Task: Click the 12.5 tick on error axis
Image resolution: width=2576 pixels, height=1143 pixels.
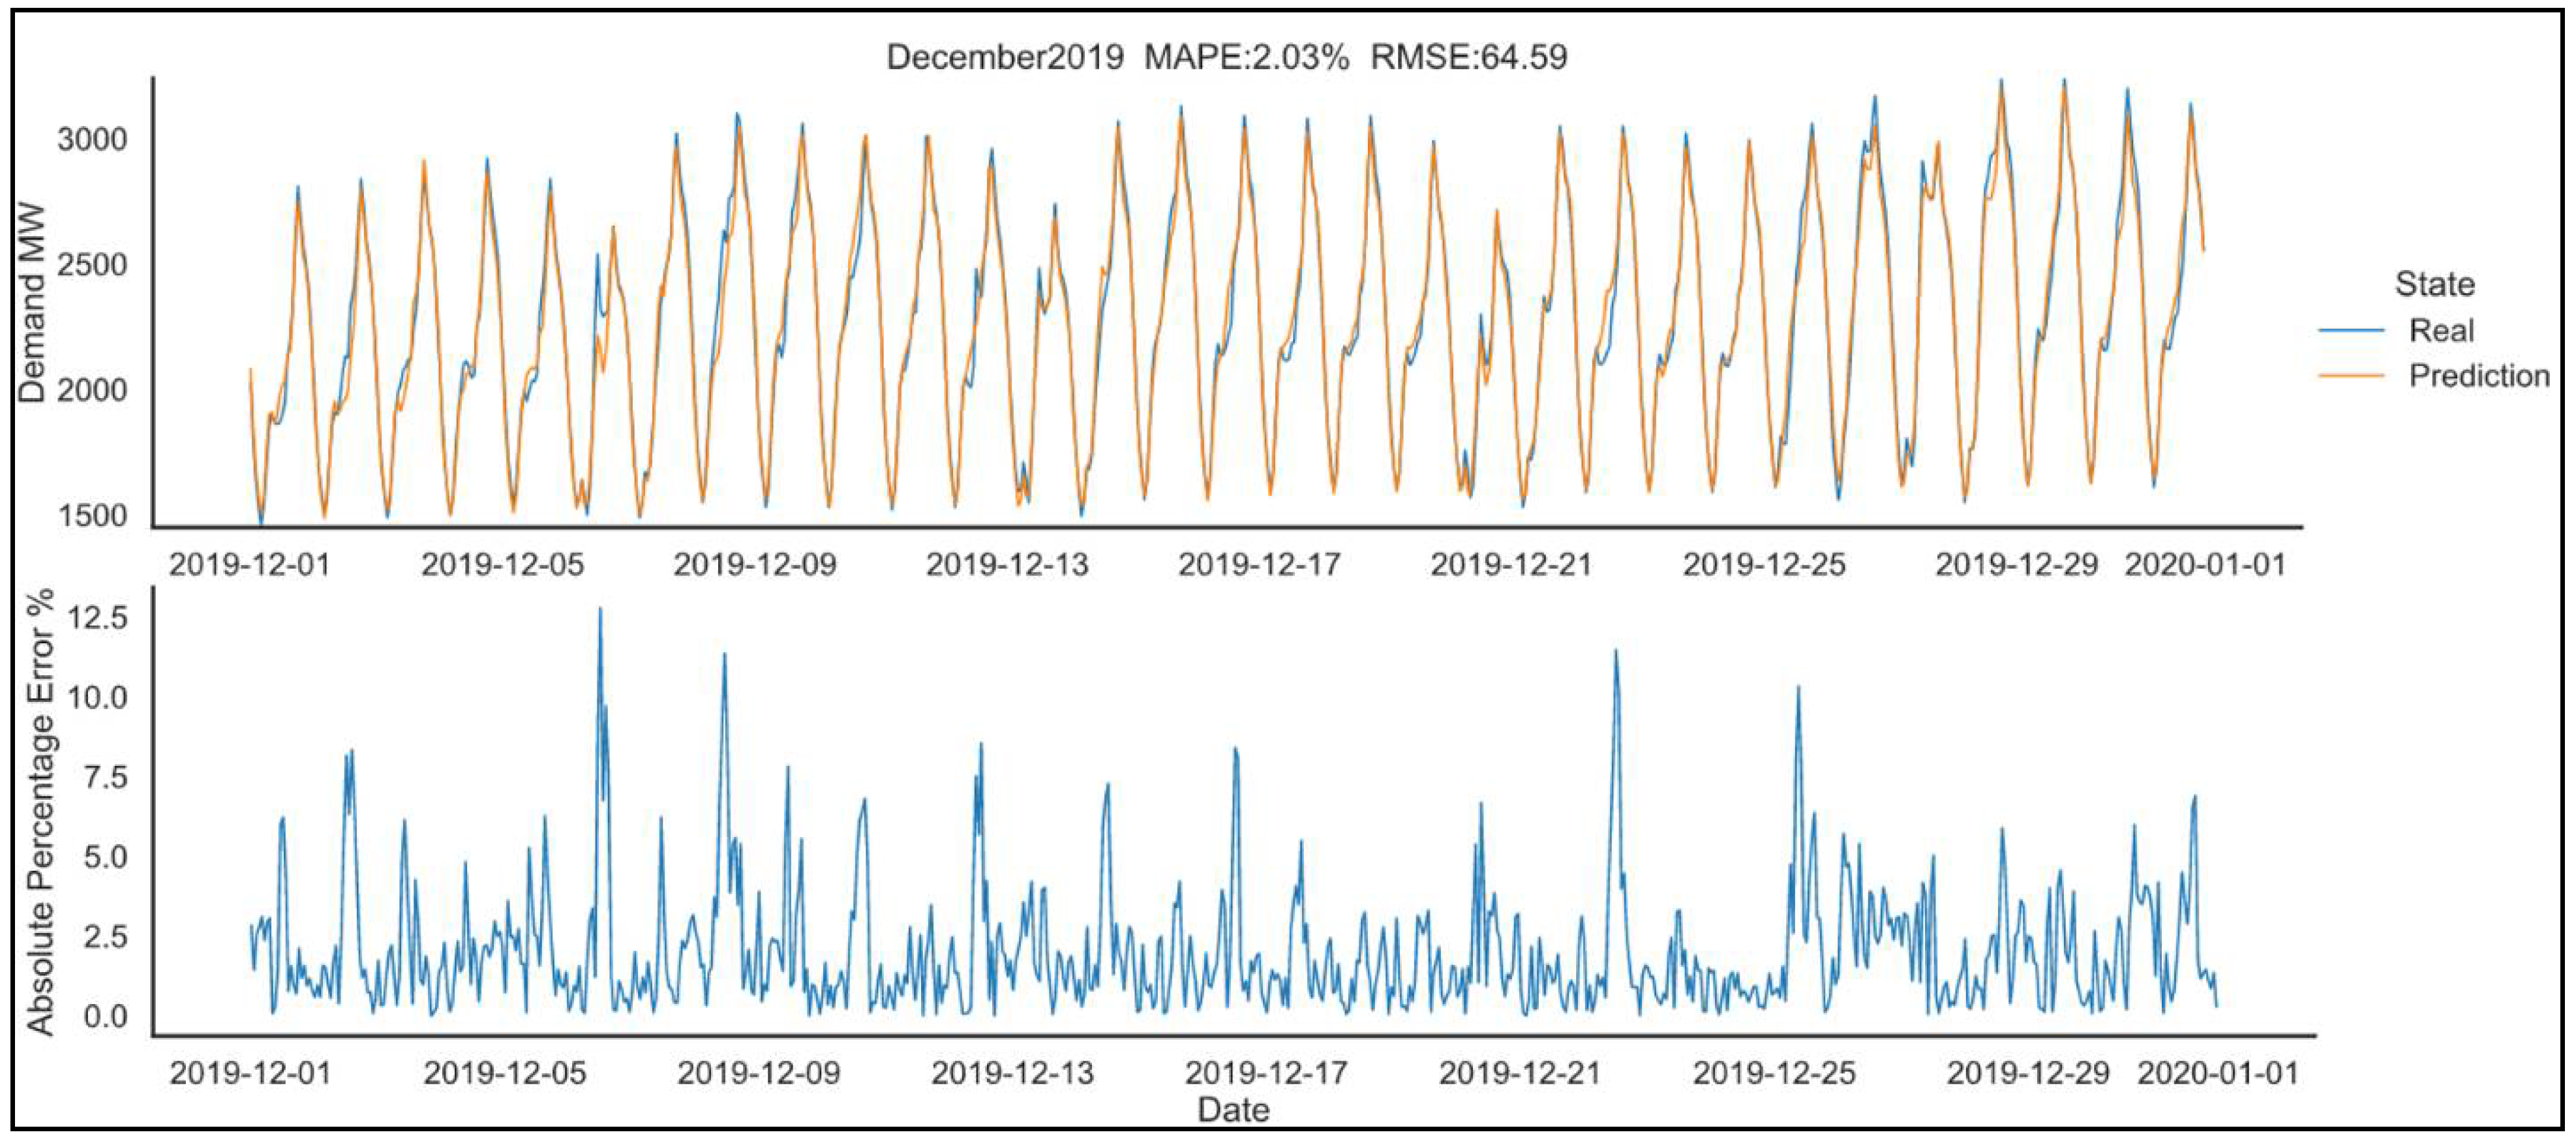Action: [x=97, y=618]
